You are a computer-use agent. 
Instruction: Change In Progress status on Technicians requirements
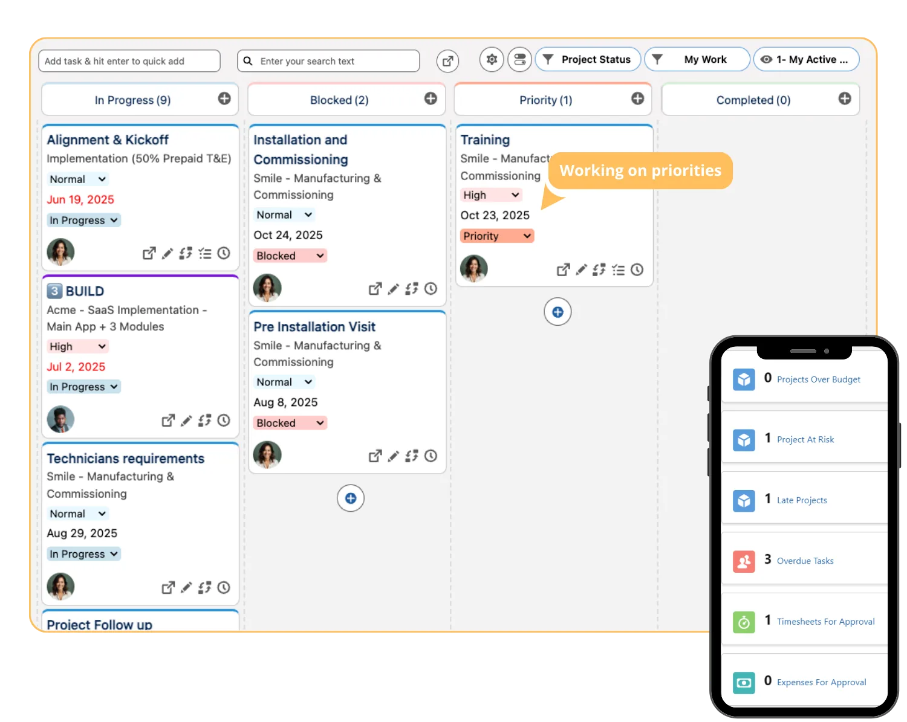[83, 554]
